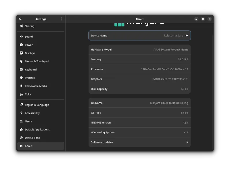Select the Power sidebar icon
The height and width of the screenshot is (169, 230).
tap(21, 45)
